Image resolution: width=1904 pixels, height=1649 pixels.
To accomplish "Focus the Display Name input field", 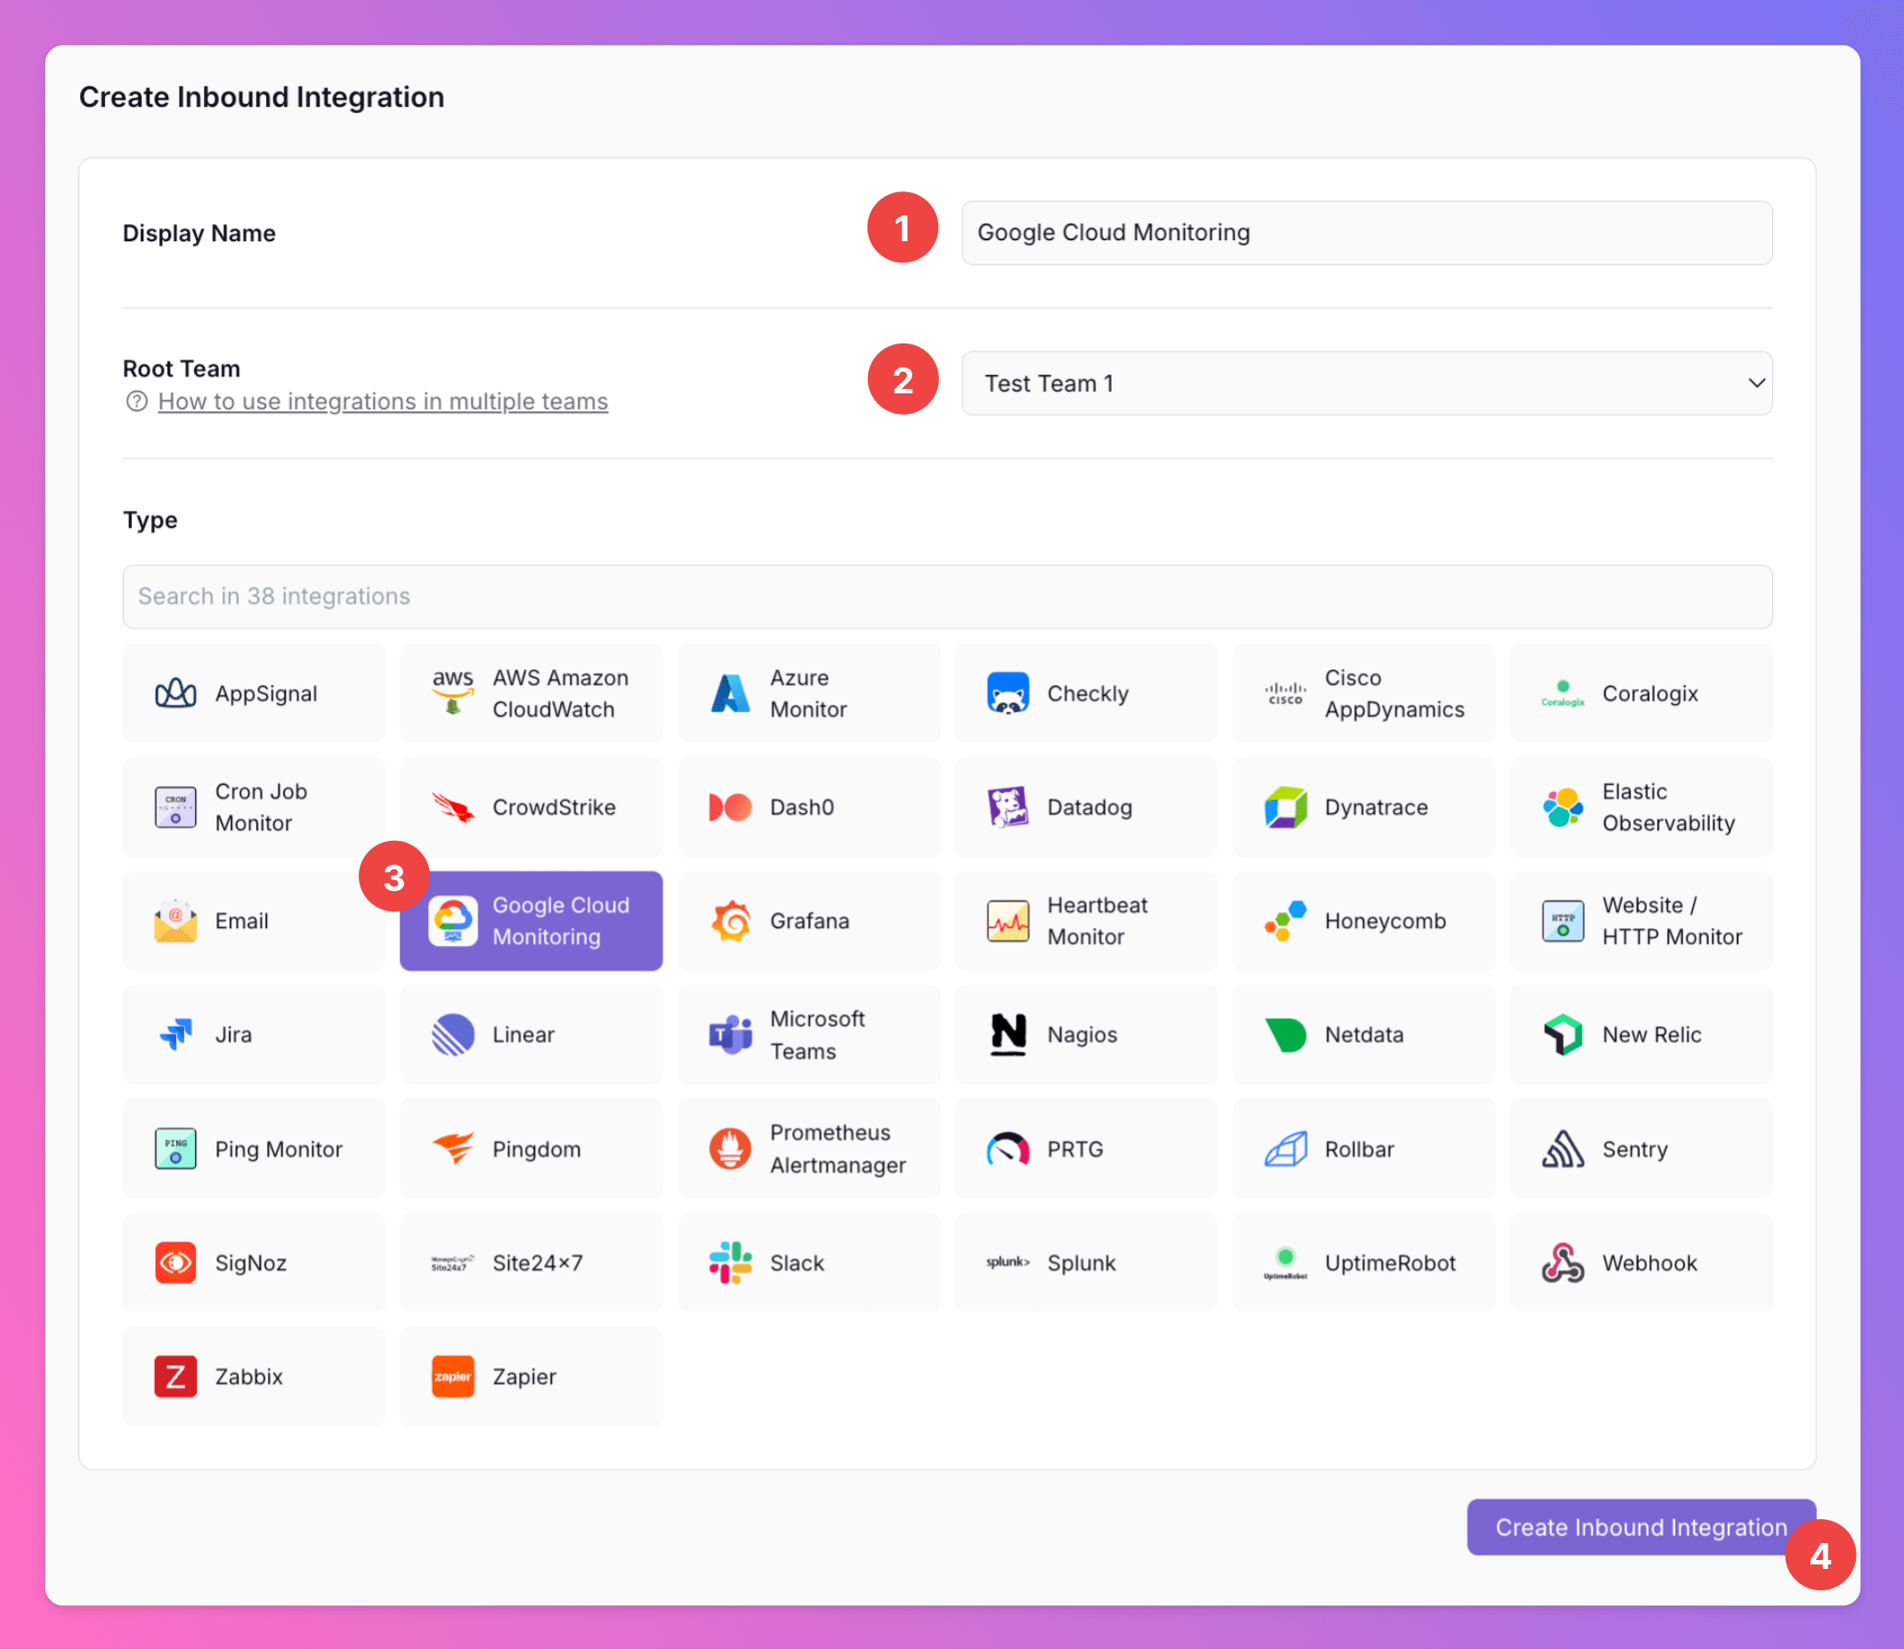I will point(1365,233).
